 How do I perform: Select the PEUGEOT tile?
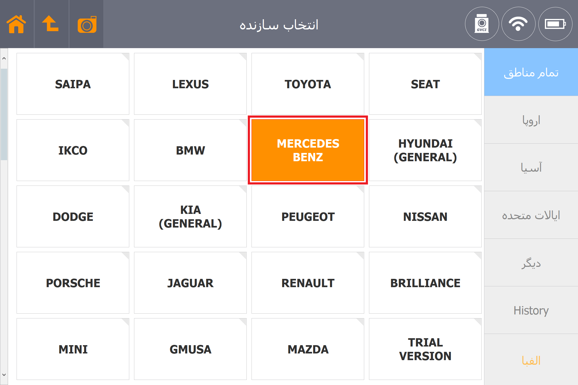tap(308, 217)
